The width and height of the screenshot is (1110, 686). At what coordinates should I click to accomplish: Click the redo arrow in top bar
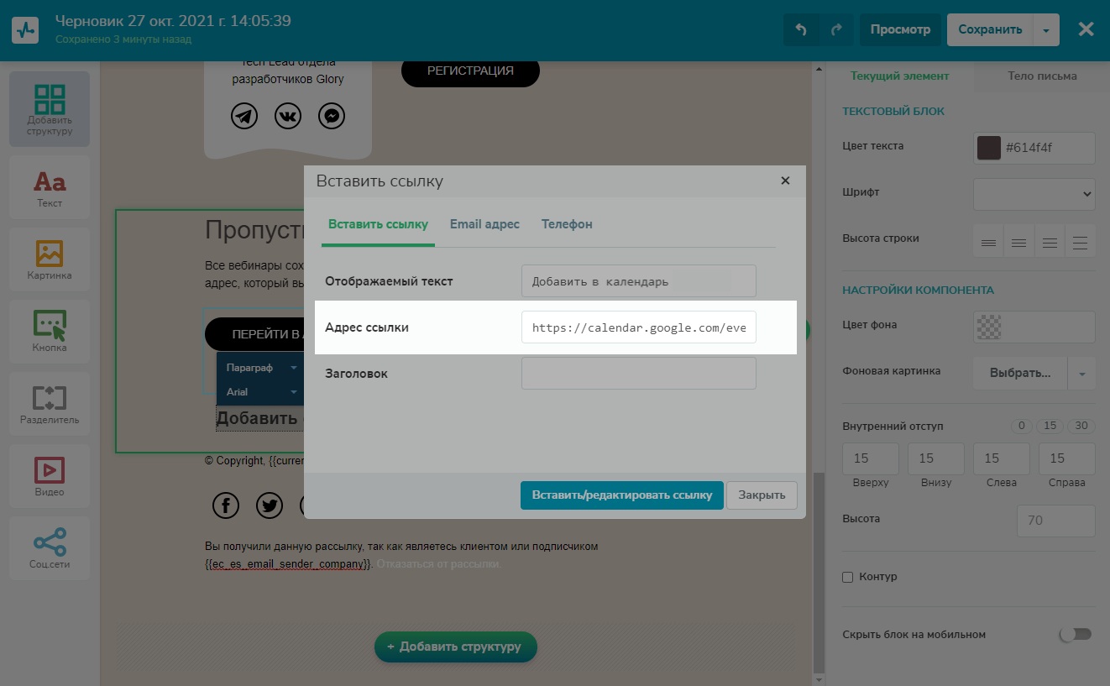[836, 29]
